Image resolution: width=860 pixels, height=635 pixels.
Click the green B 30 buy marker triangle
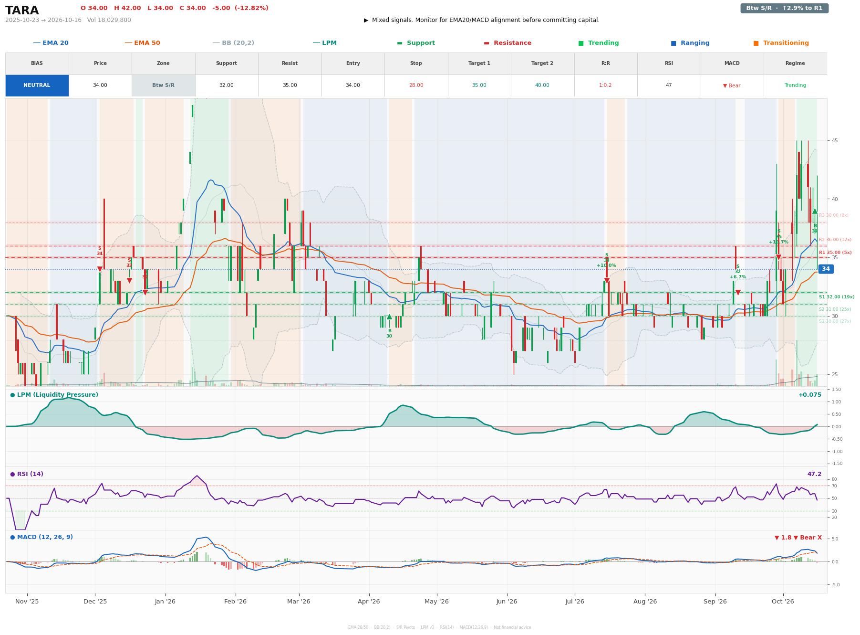pos(389,317)
